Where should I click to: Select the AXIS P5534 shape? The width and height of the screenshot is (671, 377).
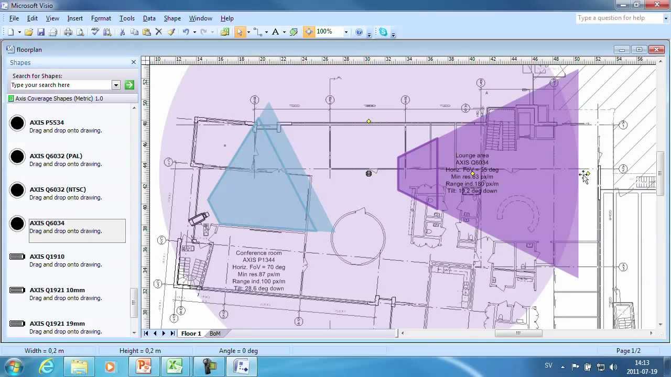pyautogui.click(x=67, y=126)
